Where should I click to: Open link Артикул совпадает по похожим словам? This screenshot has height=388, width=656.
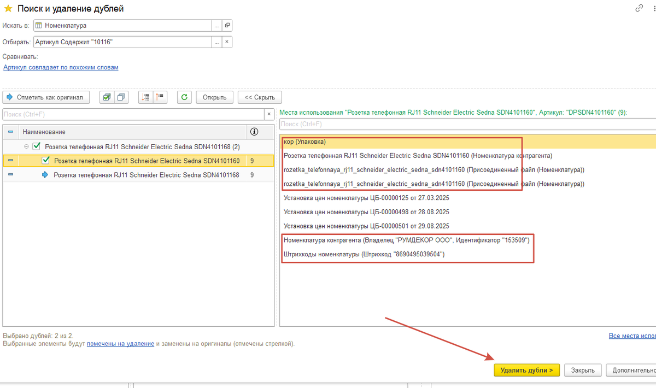point(61,67)
